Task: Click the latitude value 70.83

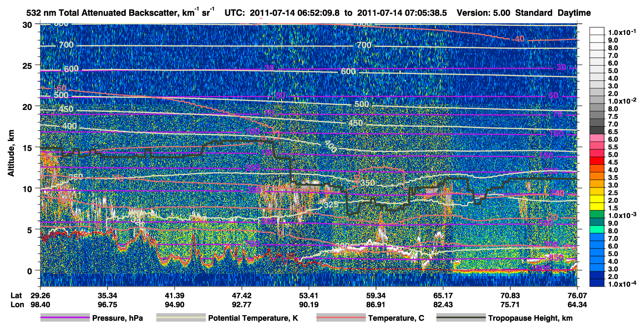Action: coord(510,295)
